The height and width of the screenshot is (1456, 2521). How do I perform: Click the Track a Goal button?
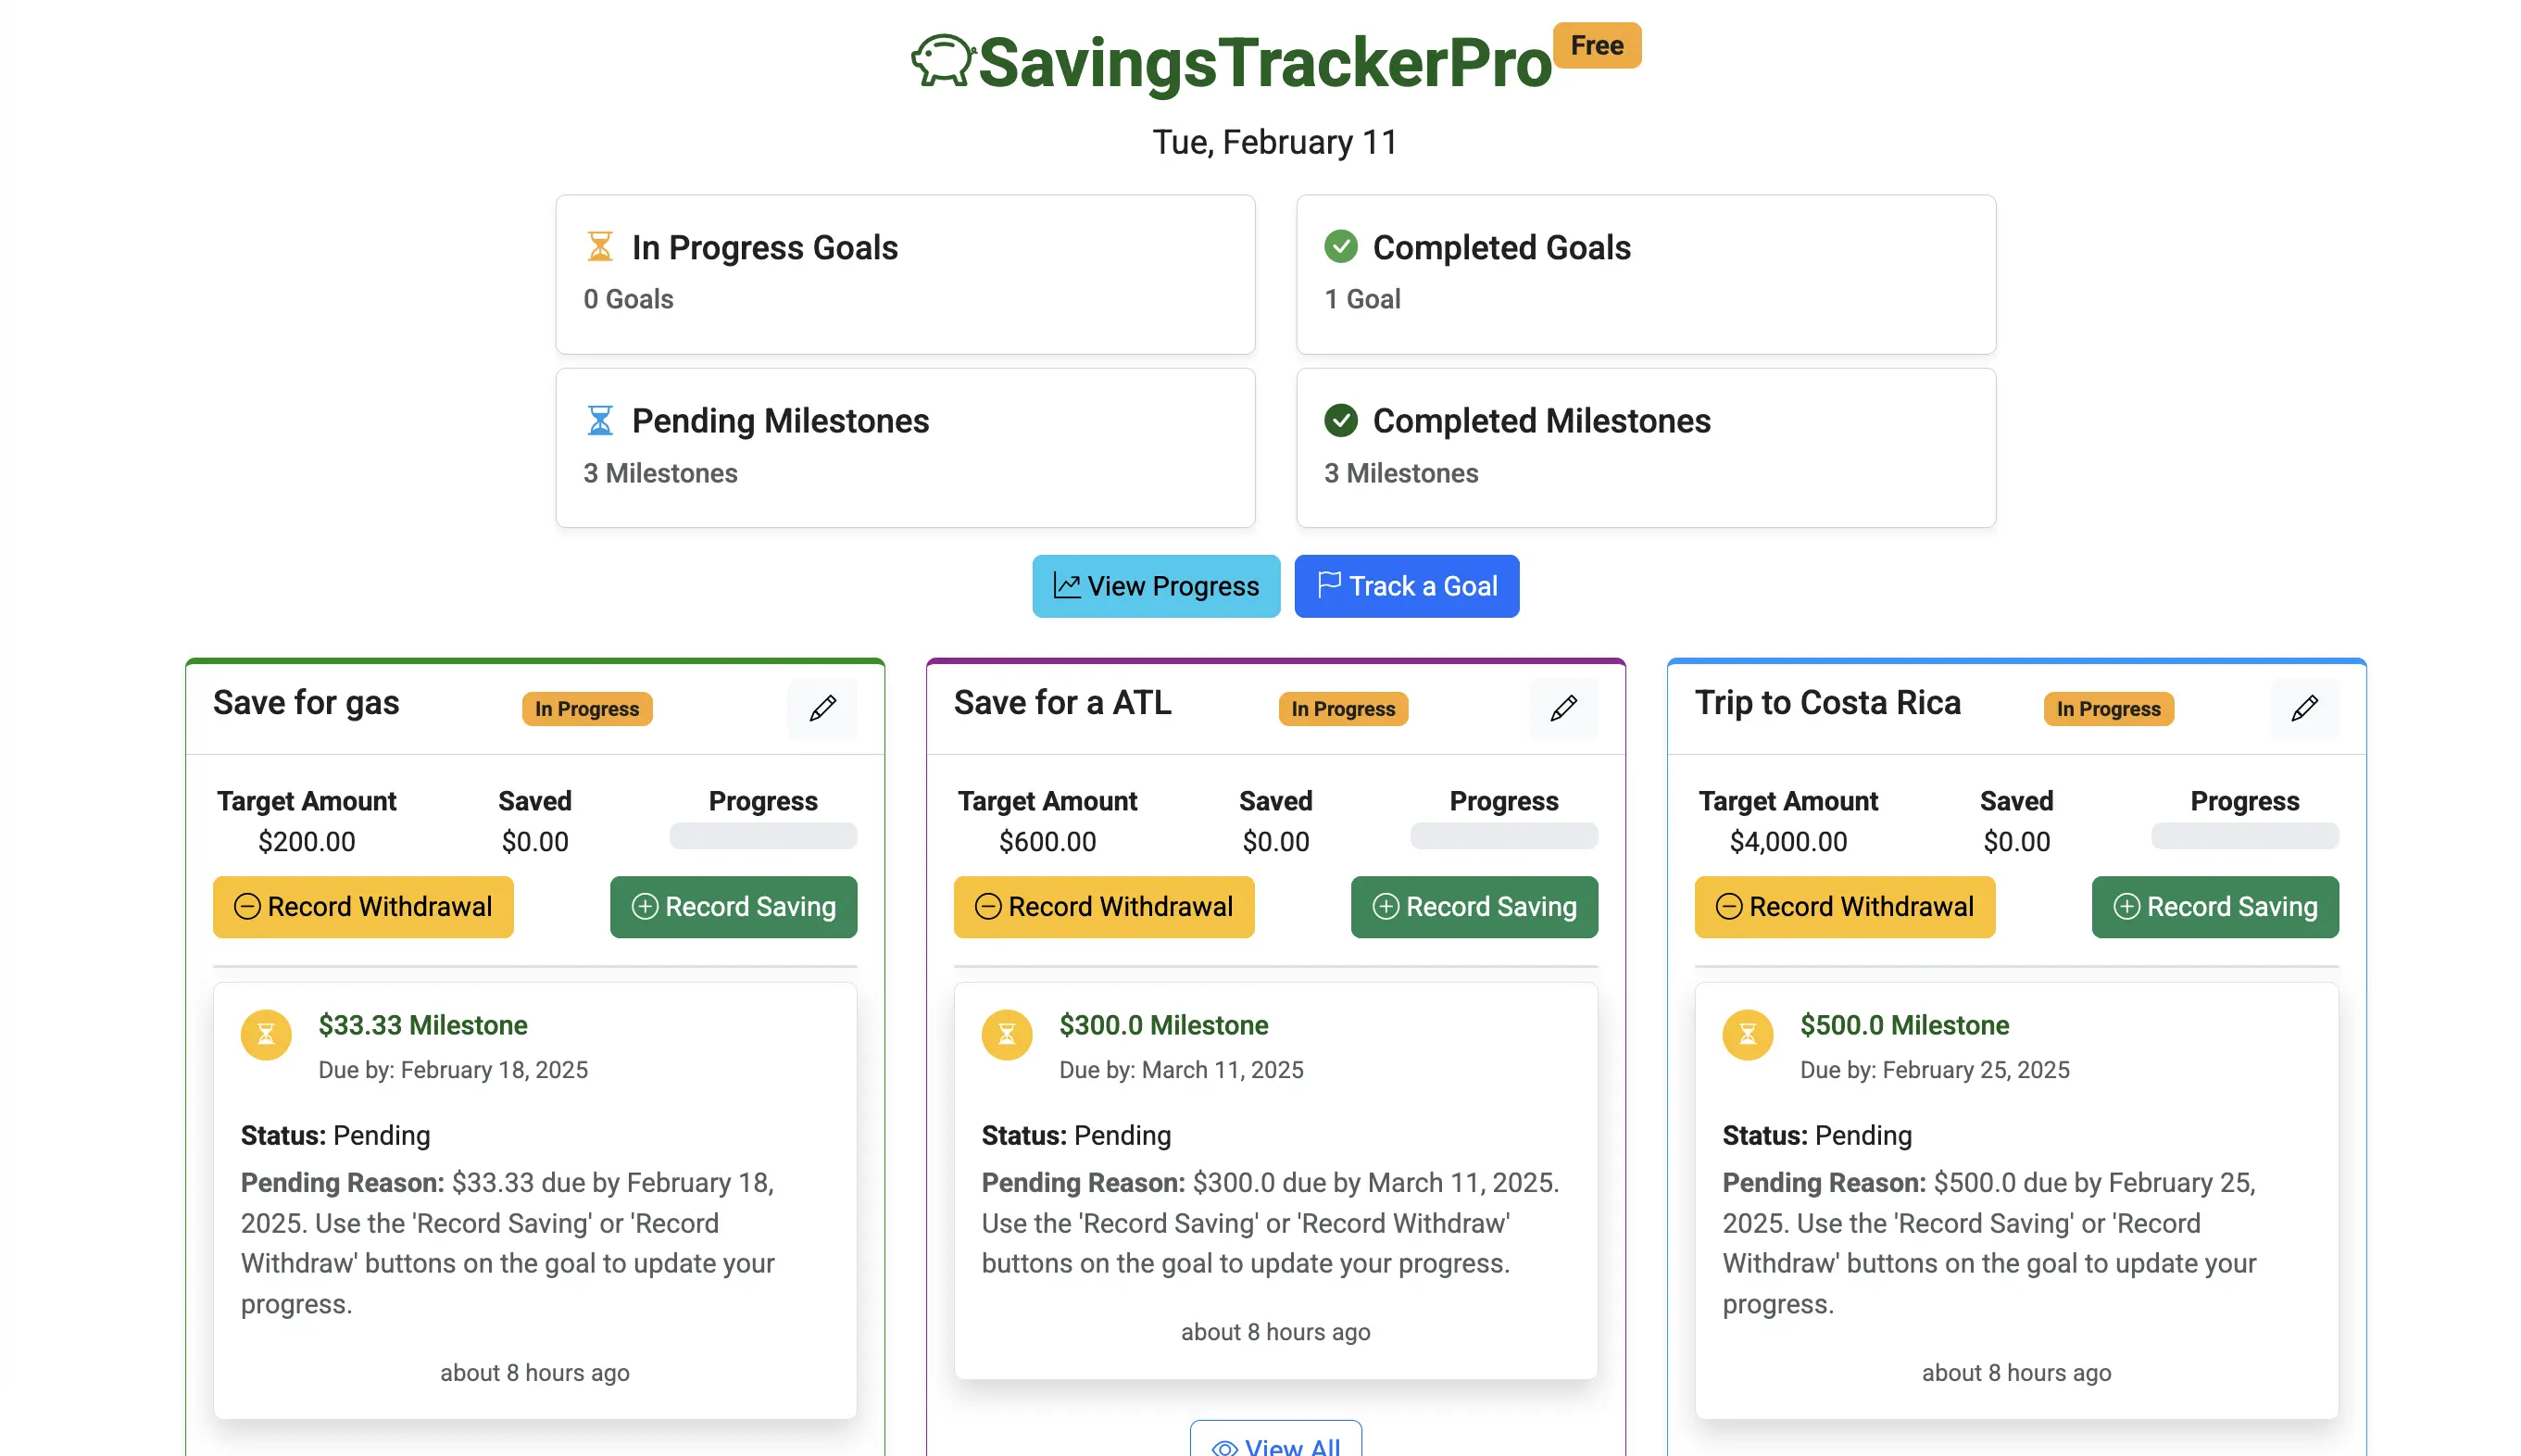[x=1405, y=584]
